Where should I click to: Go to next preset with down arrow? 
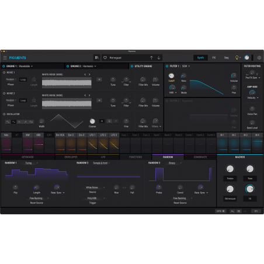click(159, 58)
